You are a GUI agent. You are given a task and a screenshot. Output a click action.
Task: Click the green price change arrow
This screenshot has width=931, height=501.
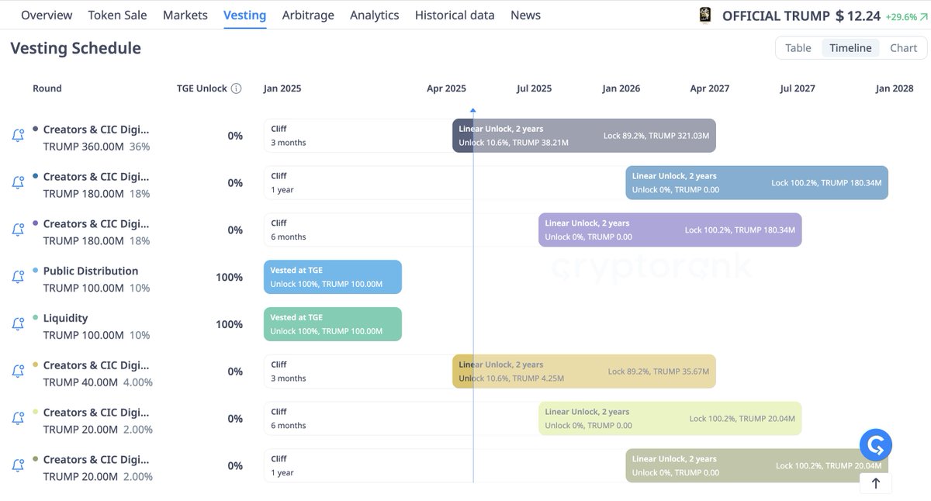922,16
